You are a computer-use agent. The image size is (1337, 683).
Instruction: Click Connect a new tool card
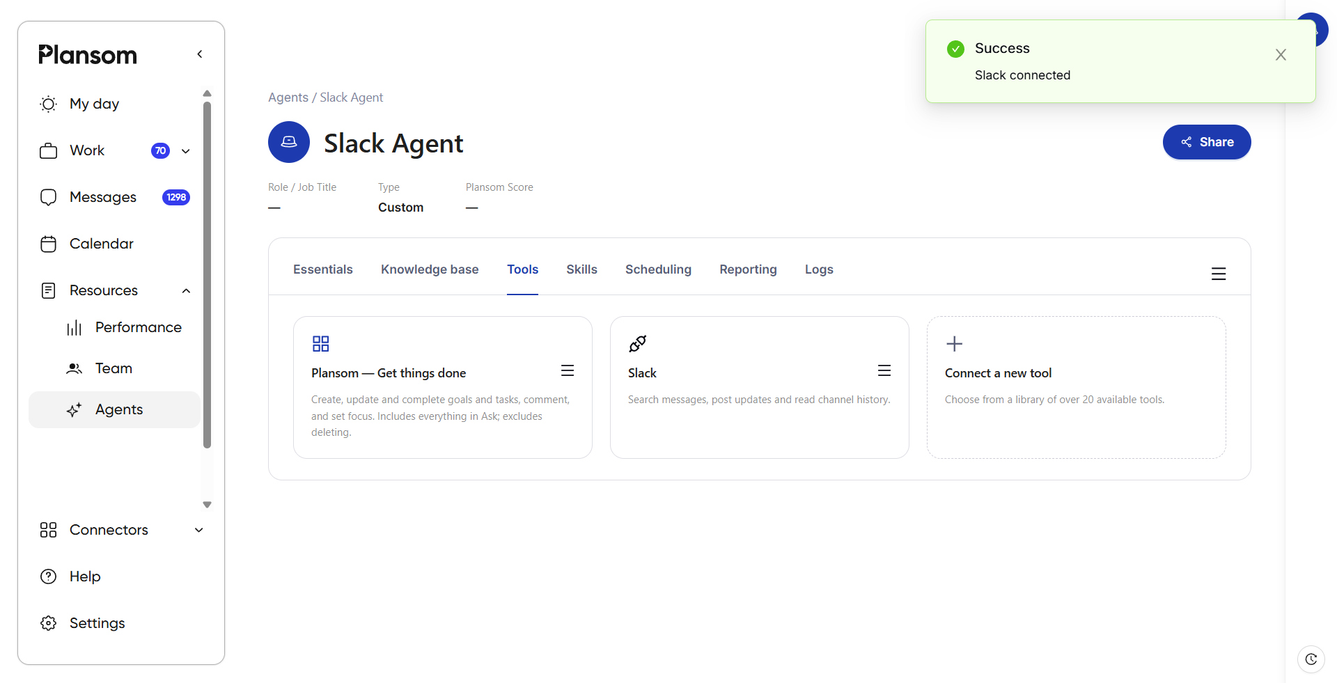(1077, 387)
